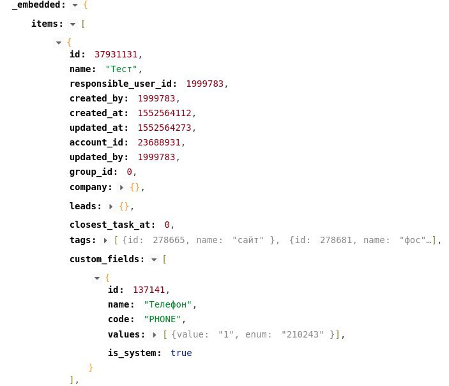Viewport: 449px width, 386px height.
Task: Select updated_at value 1552564273
Action: click(x=164, y=128)
